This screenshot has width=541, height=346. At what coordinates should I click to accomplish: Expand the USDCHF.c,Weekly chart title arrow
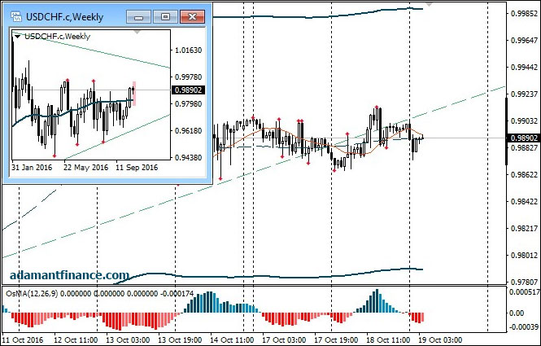tap(17, 37)
